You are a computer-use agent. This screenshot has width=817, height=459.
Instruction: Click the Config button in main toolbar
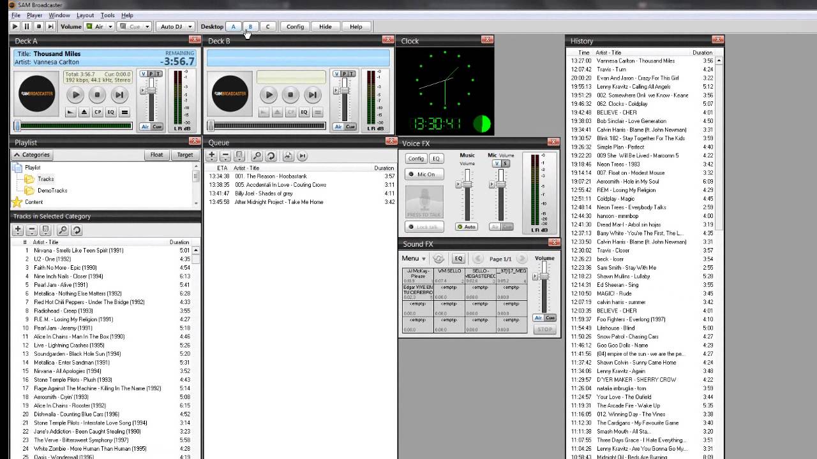pyautogui.click(x=295, y=27)
